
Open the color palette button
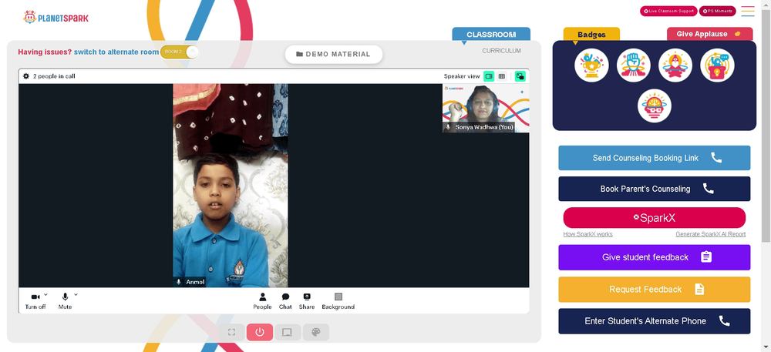(x=315, y=333)
